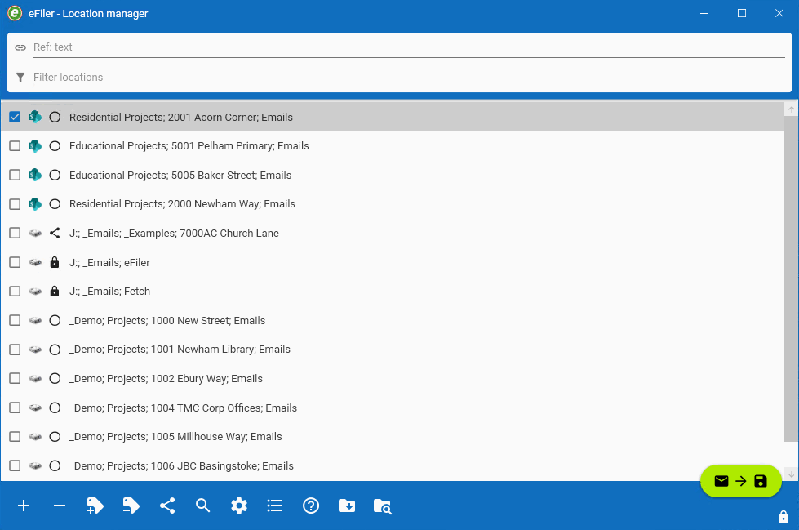Select the 'J:; _Emails; Fetch' row text
This screenshot has width=799, height=530.
(109, 292)
